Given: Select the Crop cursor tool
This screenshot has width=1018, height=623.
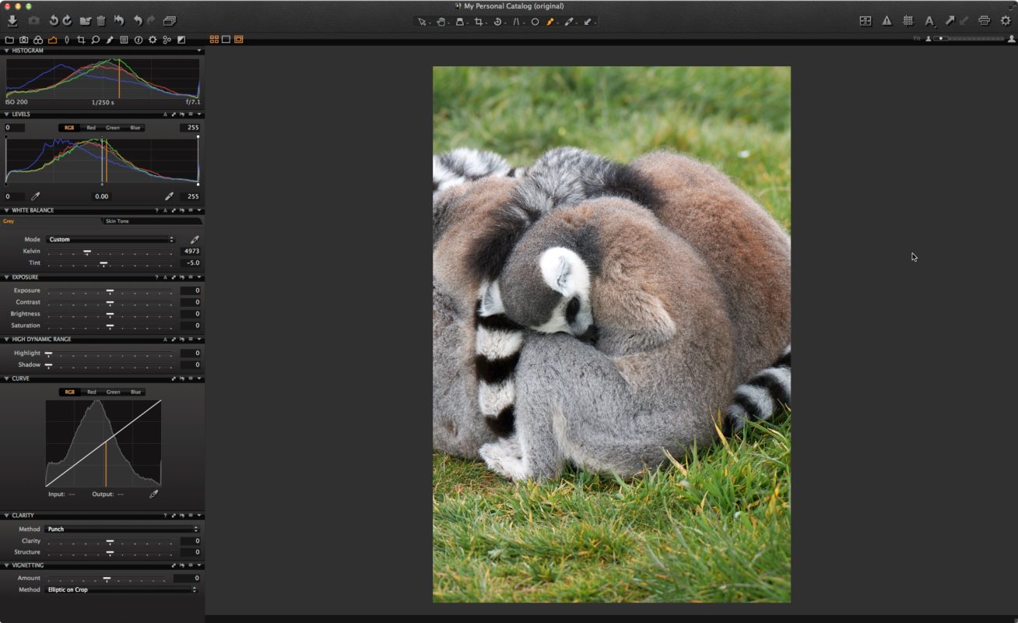Looking at the screenshot, I should pos(479,22).
